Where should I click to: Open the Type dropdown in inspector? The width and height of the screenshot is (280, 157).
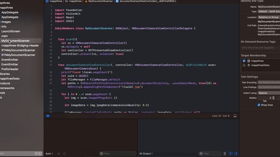click(x=269, y=11)
